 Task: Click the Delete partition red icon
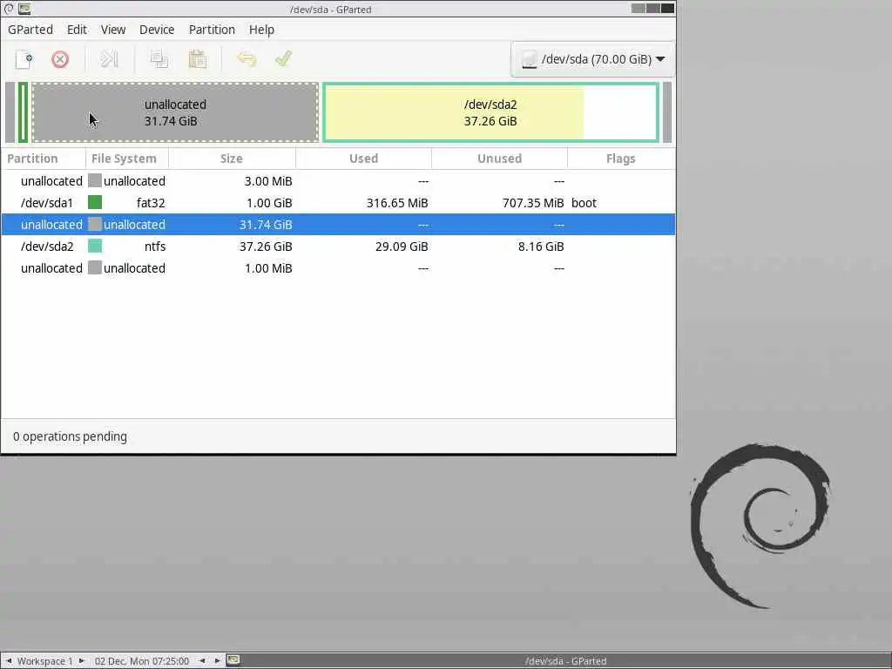[x=60, y=59]
